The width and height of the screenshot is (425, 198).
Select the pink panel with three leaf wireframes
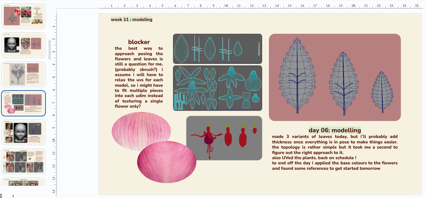[335, 77]
